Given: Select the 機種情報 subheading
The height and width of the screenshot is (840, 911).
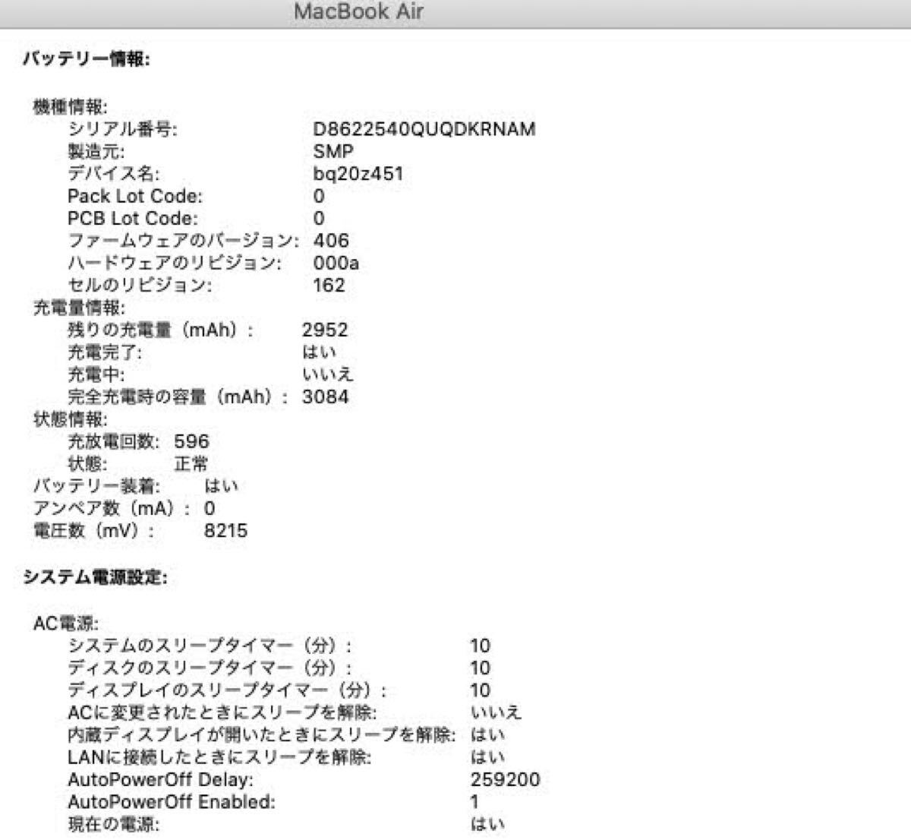Looking at the screenshot, I should [x=71, y=106].
